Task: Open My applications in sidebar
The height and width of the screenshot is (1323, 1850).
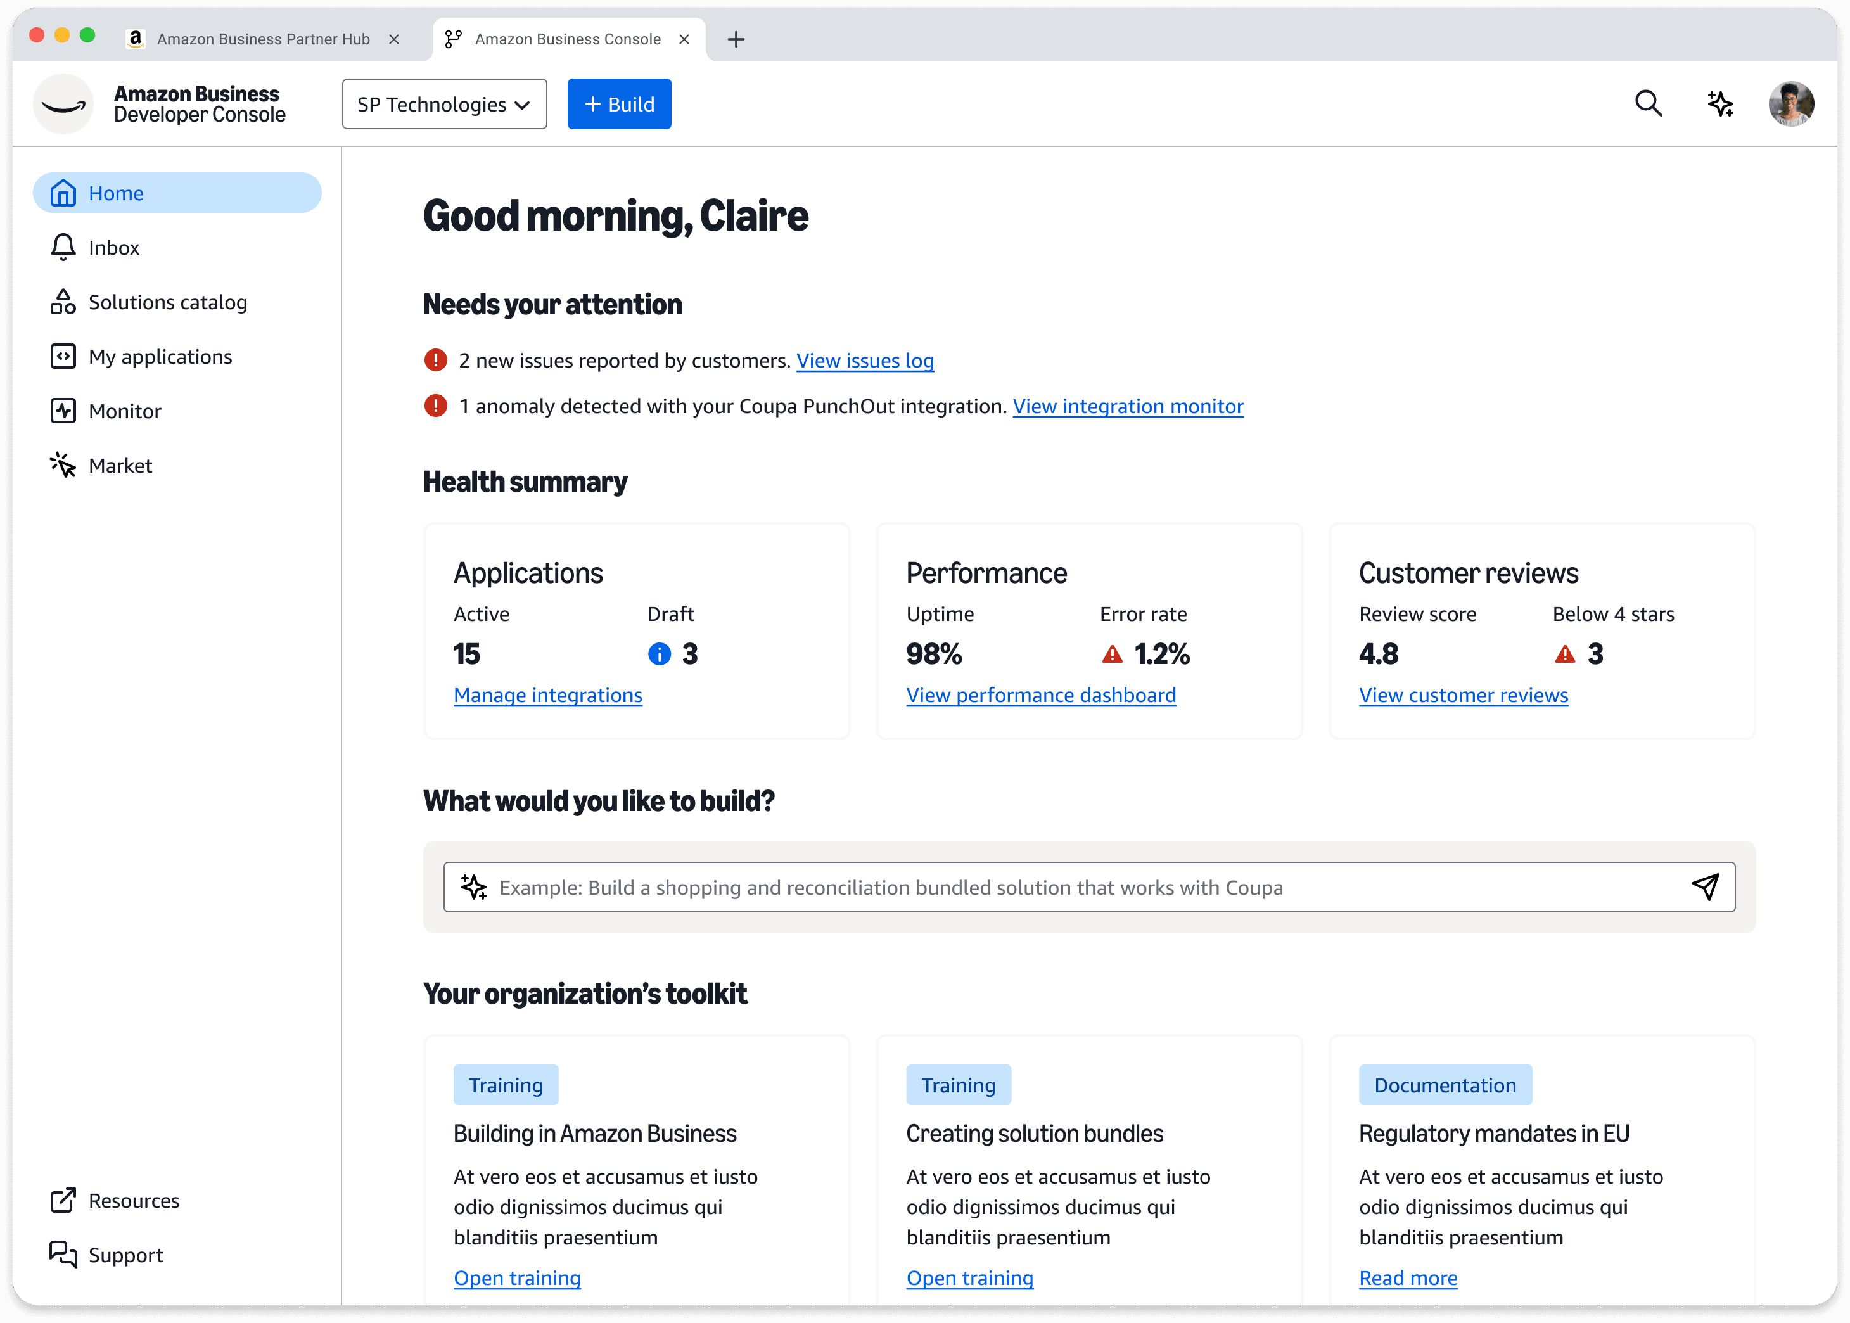Action: (160, 357)
